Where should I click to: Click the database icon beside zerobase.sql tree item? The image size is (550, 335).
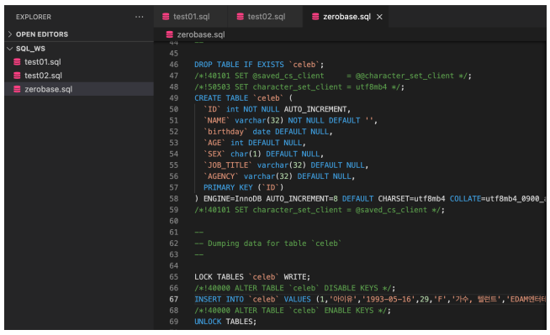coord(17,89)
